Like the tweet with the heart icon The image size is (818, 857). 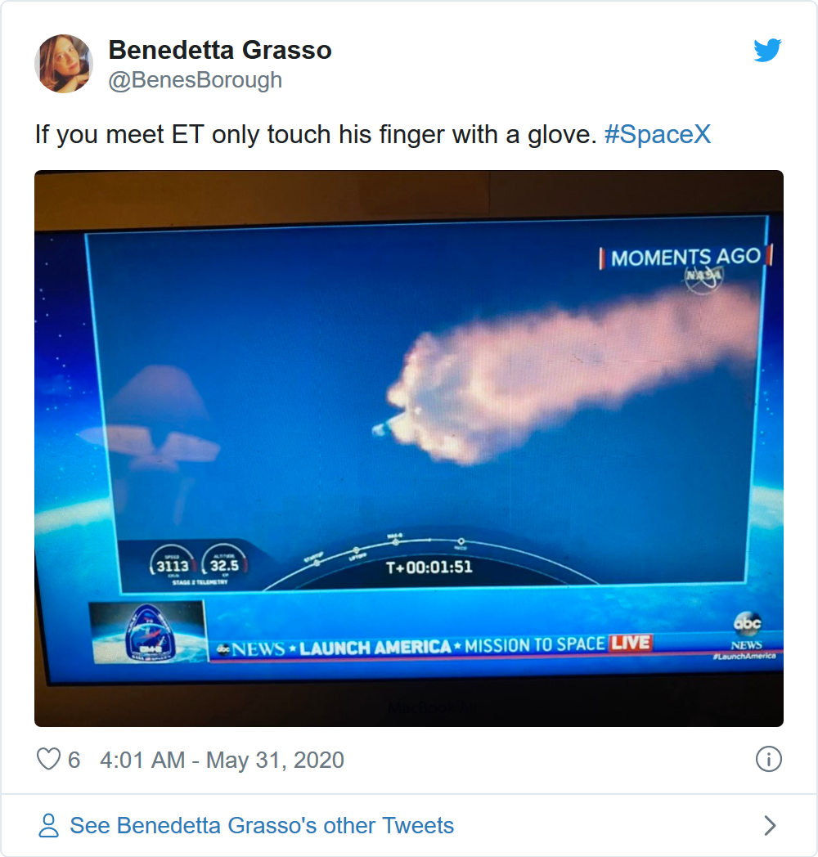coord(48,759)
